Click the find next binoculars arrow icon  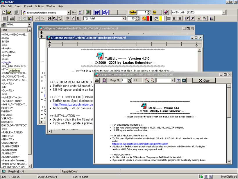55,19
